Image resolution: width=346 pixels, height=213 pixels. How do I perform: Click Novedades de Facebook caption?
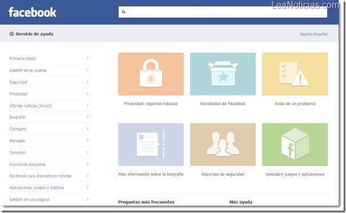(223, 104)
